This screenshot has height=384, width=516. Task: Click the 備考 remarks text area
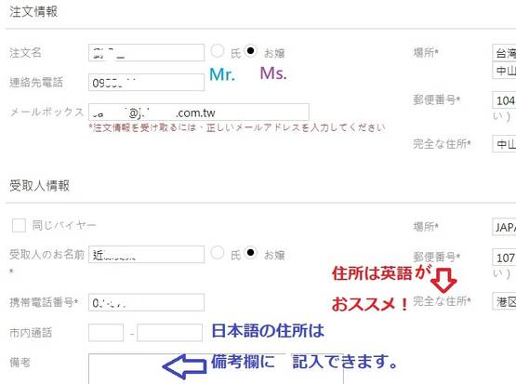tap(216, 369)
